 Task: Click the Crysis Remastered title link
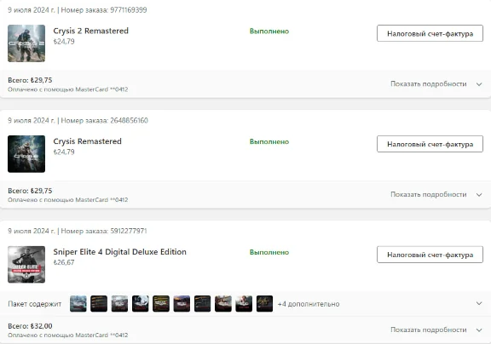(87, 141)
